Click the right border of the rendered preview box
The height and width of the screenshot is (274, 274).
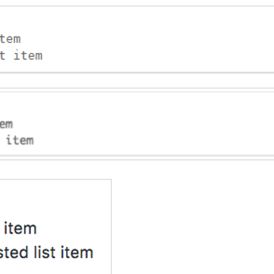point(111,227)
